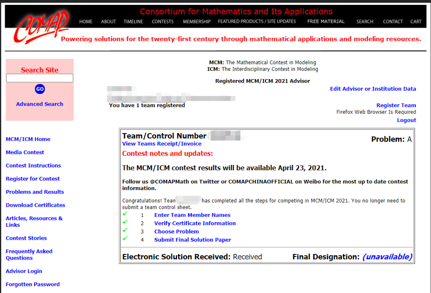431x293 pixels.
Task: Open Problems and Results sidebar link
Action: (x=35, y=192)
